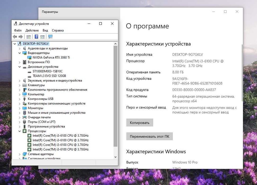Image resolution: width=257 pixels, height=185 pixels.
Task: Maximize the Диспетчер устройств window
Action: pos(101,24)
